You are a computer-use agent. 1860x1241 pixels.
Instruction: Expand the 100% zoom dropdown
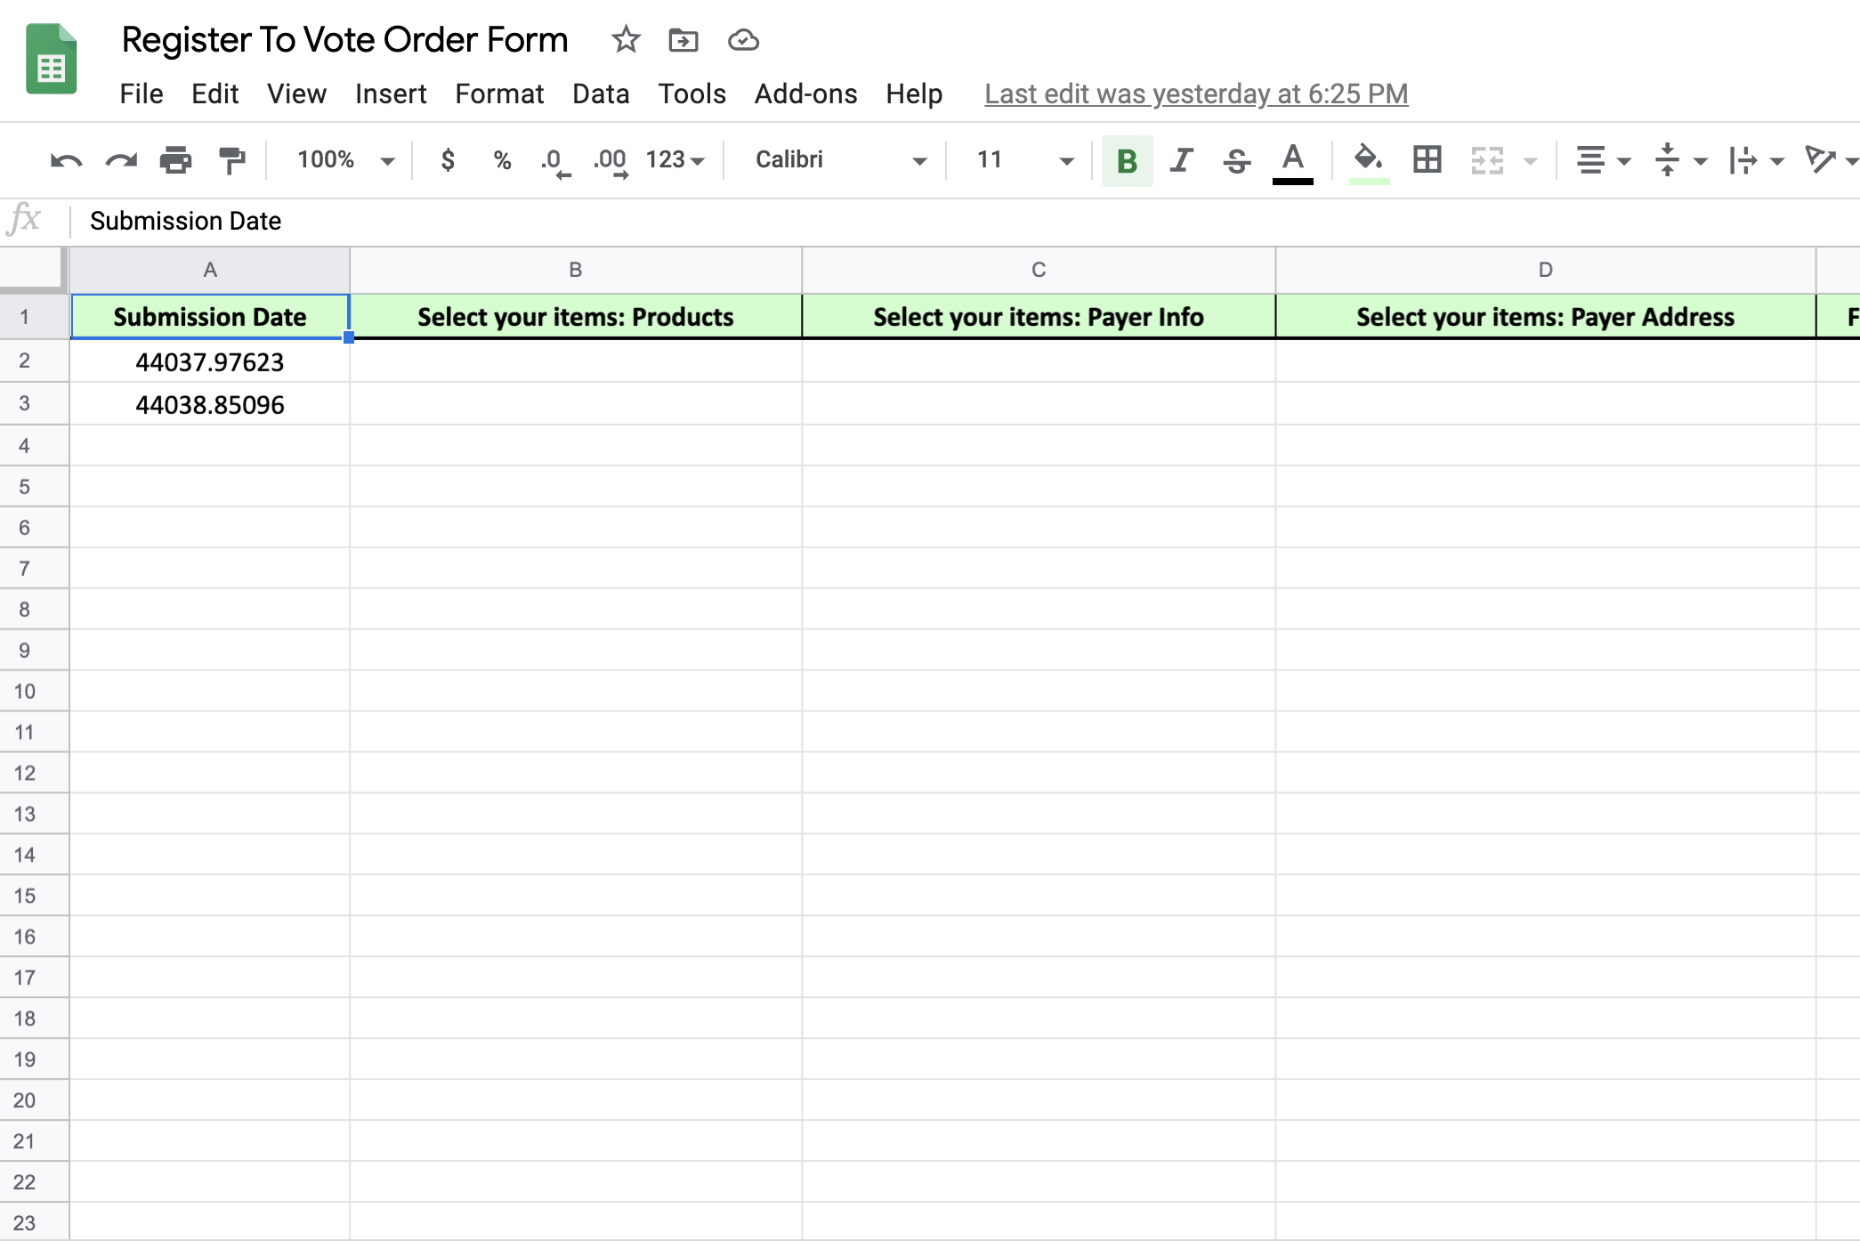(x=345, y=160)
